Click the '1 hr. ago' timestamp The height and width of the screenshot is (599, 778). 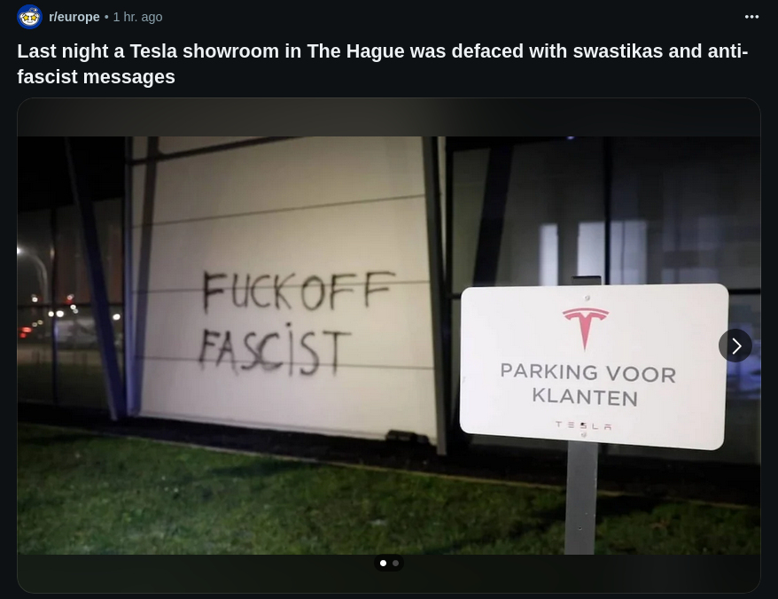point(137,17)
